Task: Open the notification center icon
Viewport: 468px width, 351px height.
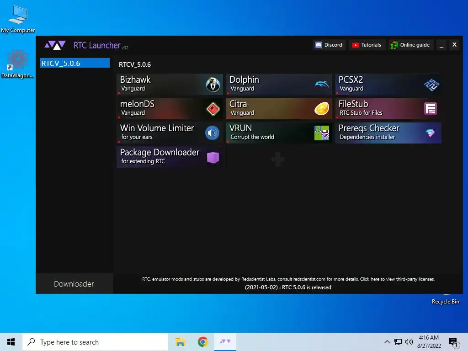Action: pyautogui.click(x=453, y=342)
